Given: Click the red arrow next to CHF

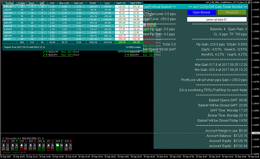Looking at the screenshot, I should pyautogui.click(x=26, y=141).
